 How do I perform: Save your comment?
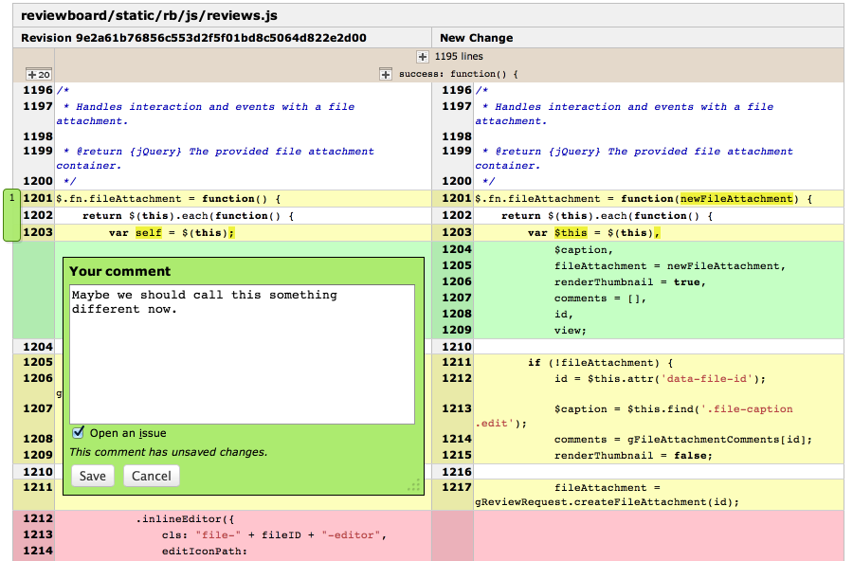(x=92, y=476)
